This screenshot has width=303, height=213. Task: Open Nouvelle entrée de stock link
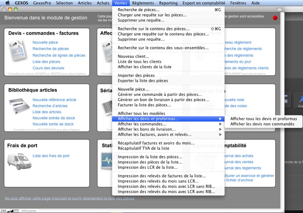point(54,118)
